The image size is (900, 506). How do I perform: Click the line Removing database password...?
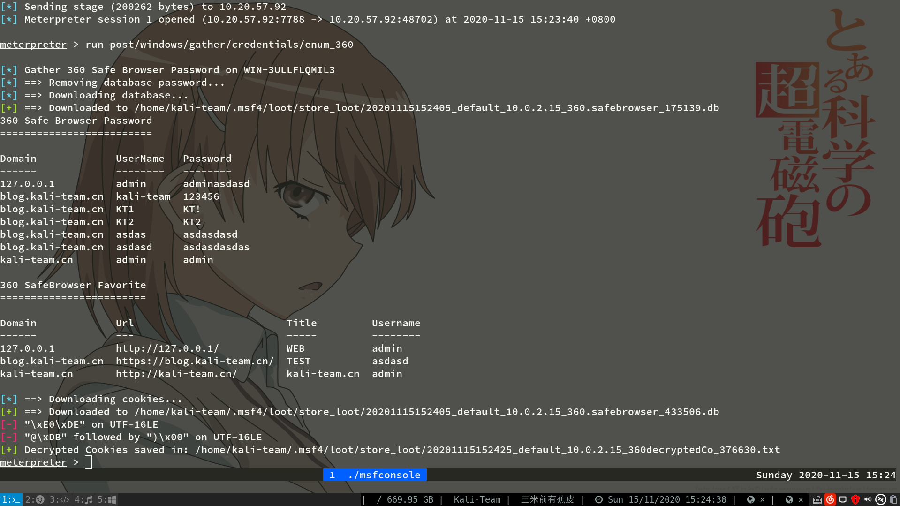113,83
